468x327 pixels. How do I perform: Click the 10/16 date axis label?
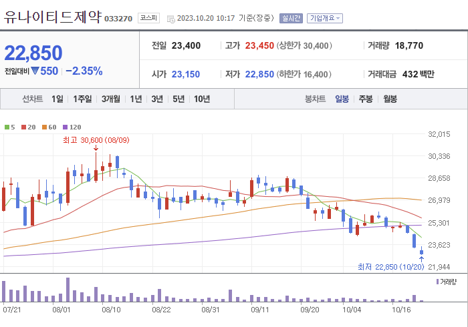401,310
